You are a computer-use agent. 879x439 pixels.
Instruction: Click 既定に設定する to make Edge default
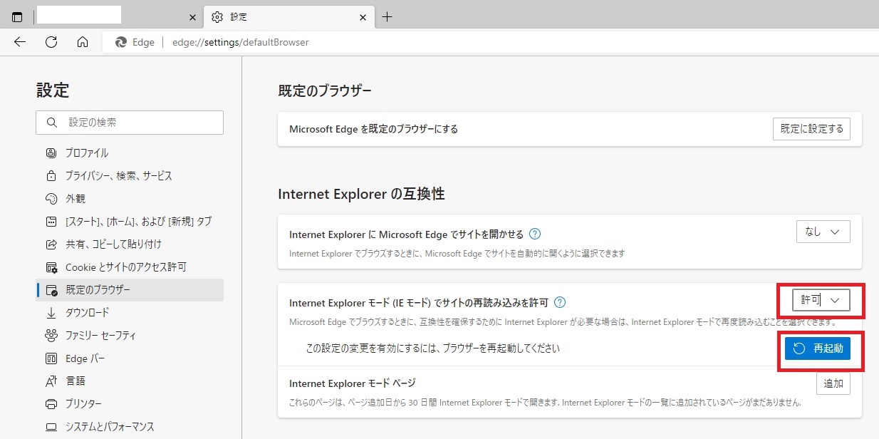tap(811, 129)
